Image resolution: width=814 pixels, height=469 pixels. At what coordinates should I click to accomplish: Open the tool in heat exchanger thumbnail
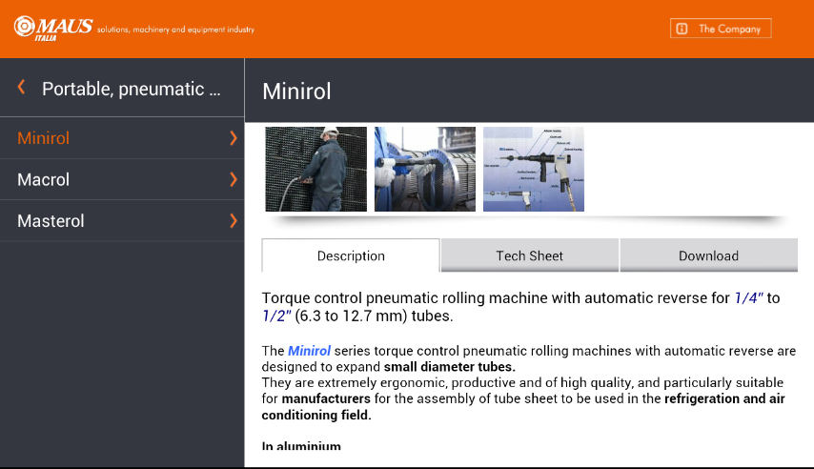coord(425,170)
